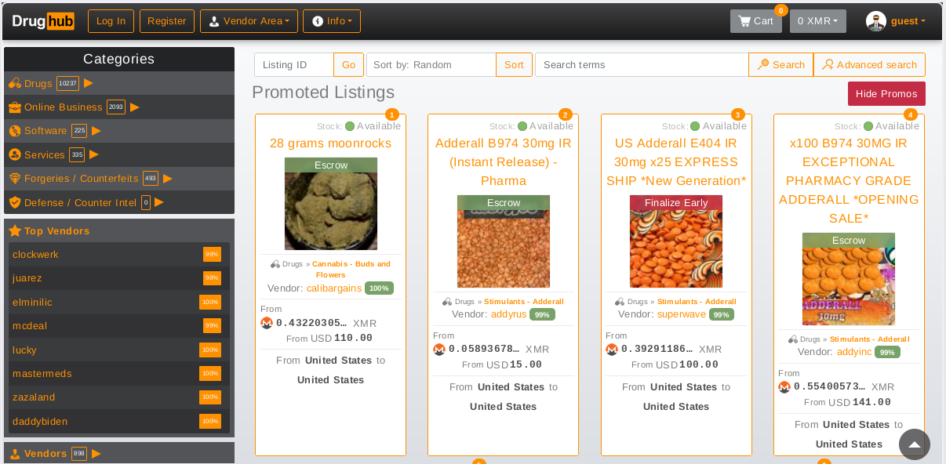Expand the Vendors section arrow

[96, 453]
